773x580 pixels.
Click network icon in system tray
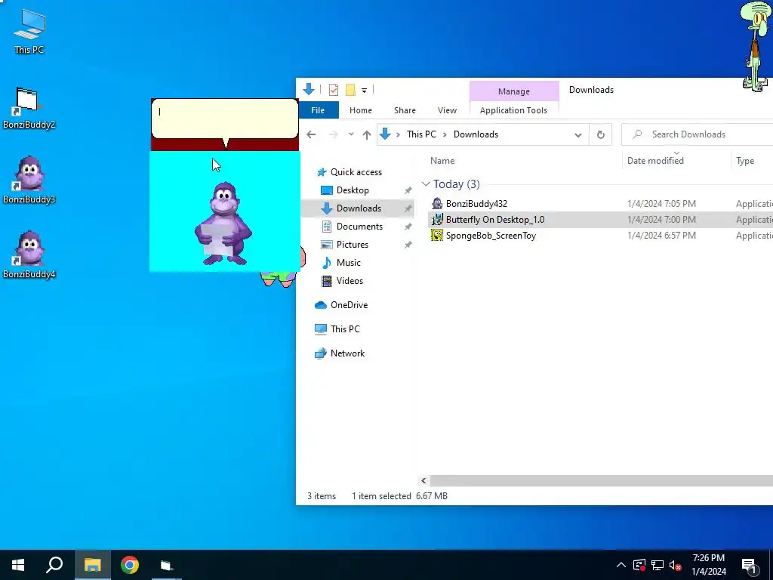tap(658, 565)
